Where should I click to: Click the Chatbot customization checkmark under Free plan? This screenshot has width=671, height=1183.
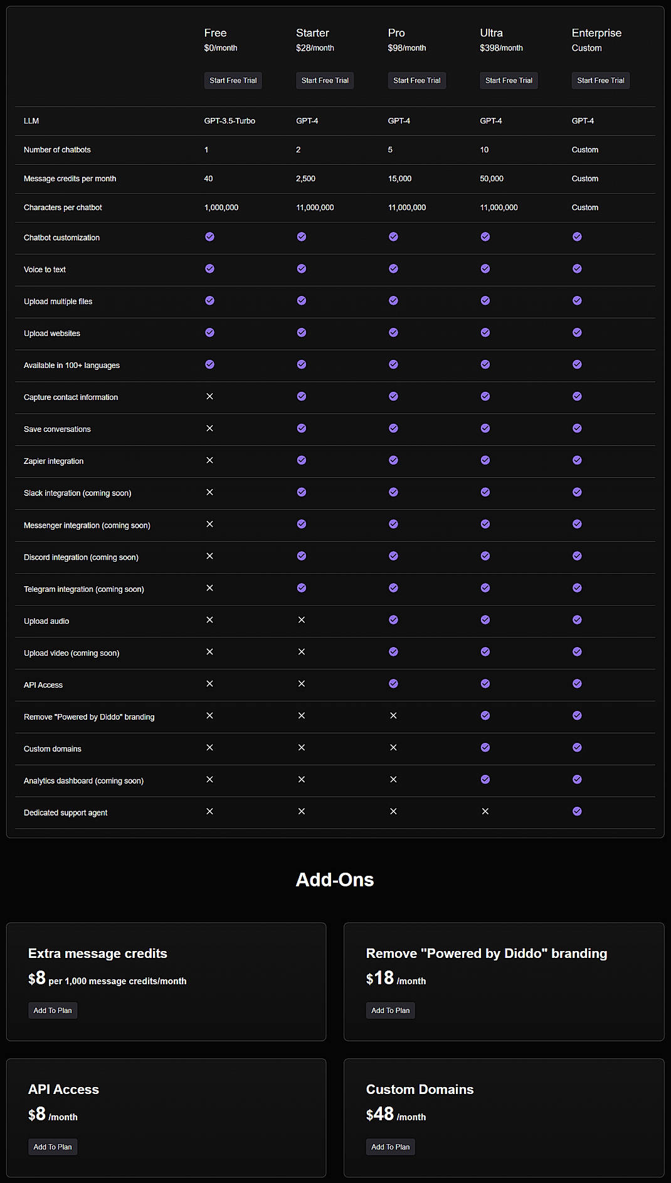coord(209,237)
